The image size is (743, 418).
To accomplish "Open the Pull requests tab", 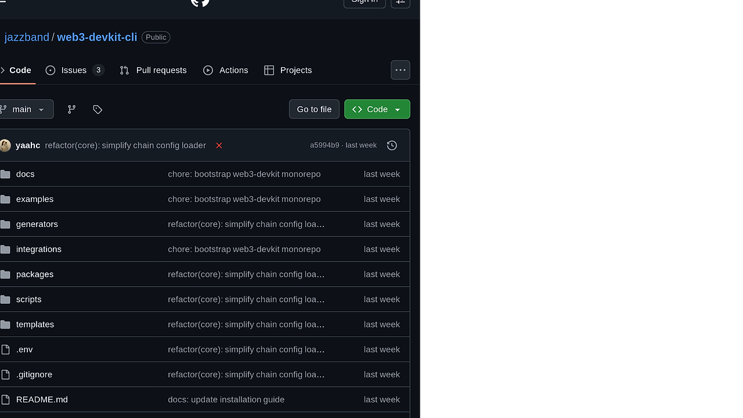I will [153, 70].
